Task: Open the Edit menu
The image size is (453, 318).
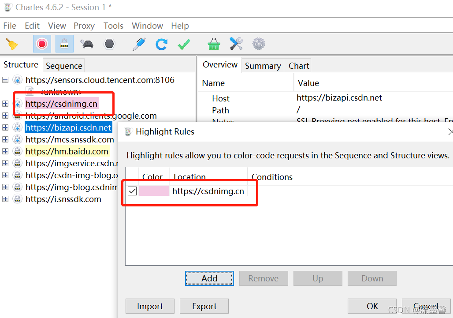Action: (32, 26)
